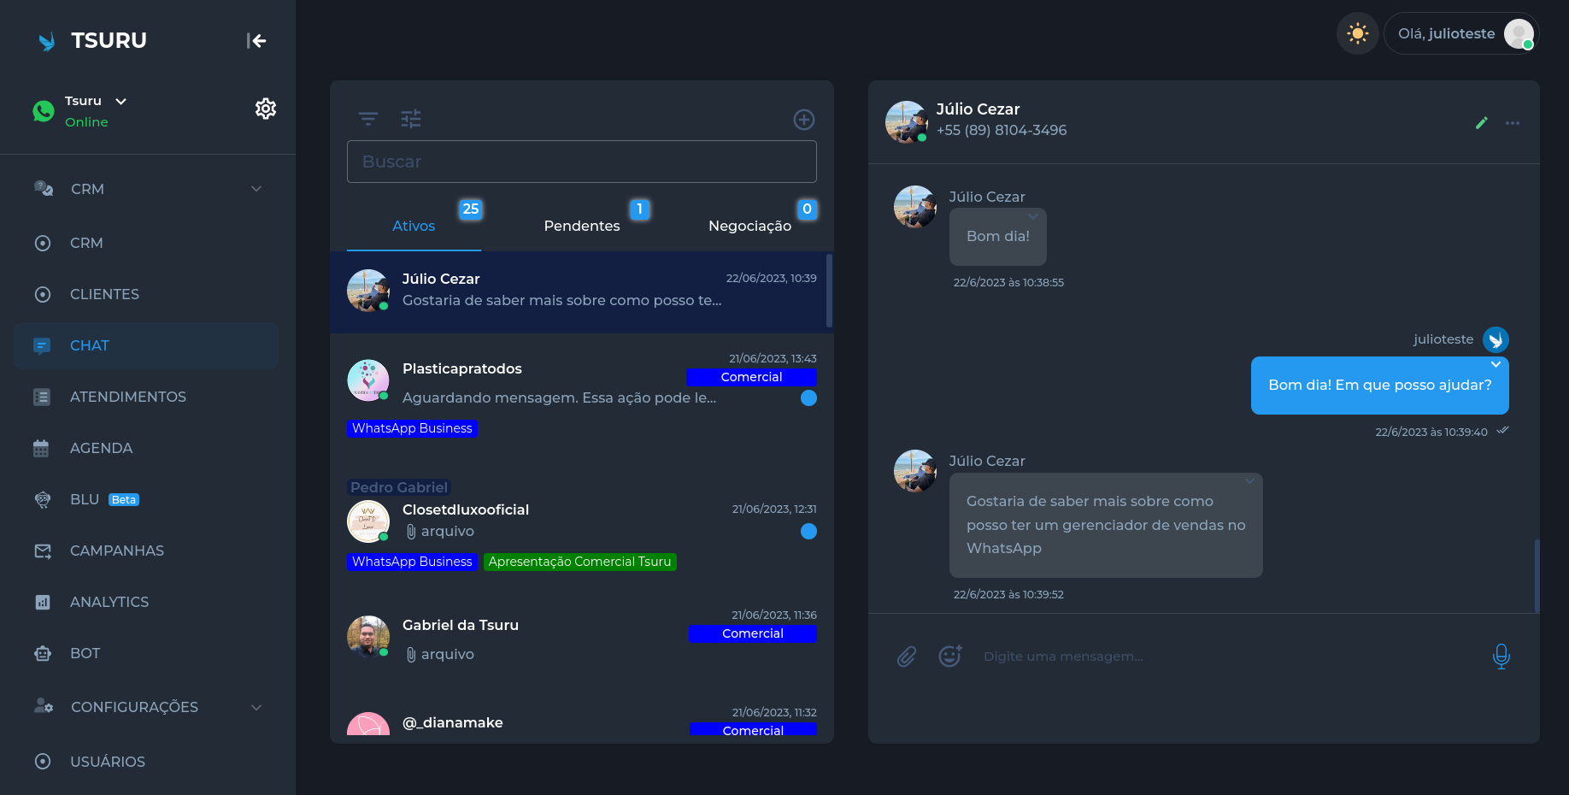The width and height of the screenshot is (1569, 795).
Task: Go to Analytics in the sidebar
Action: [x=109, y=602]
